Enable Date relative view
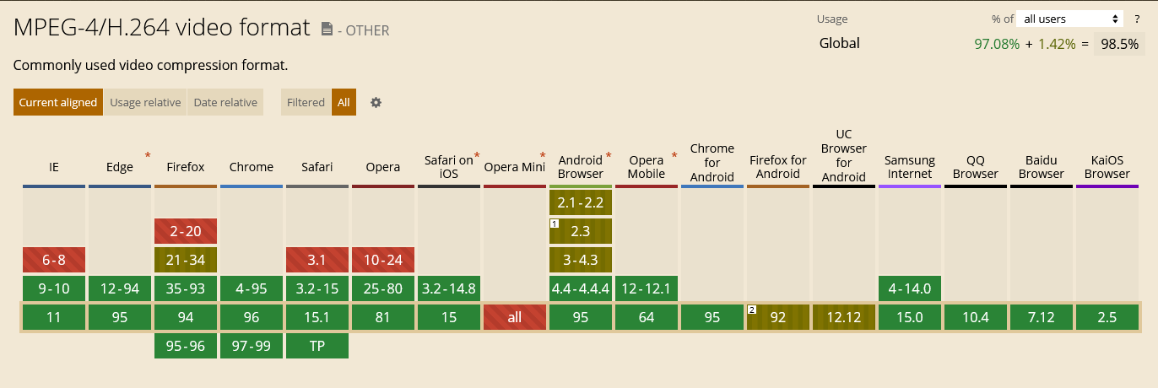The width and height of the screenshot is (1158, 388). [225, 102]
